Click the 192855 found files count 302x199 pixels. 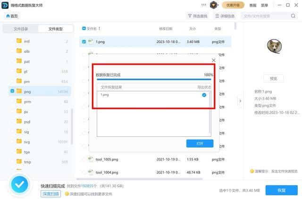click(x=87, y=186)
